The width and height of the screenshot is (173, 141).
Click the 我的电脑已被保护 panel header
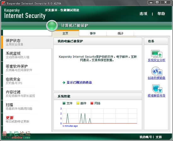point(98,41)
